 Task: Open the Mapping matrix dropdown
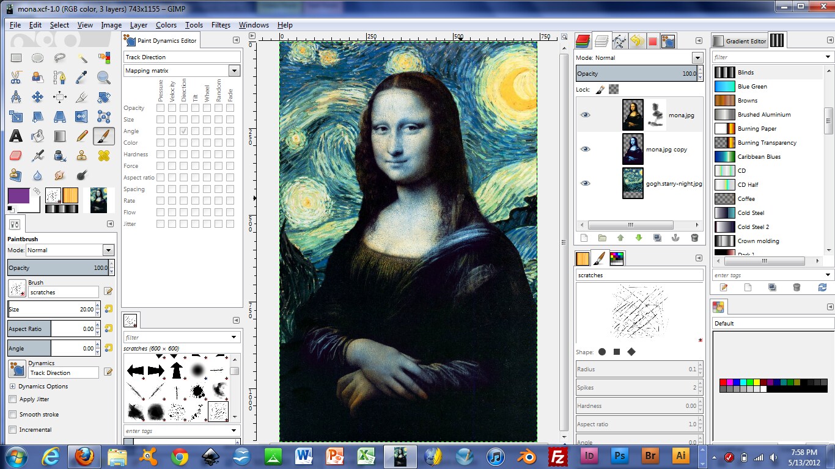235,70
